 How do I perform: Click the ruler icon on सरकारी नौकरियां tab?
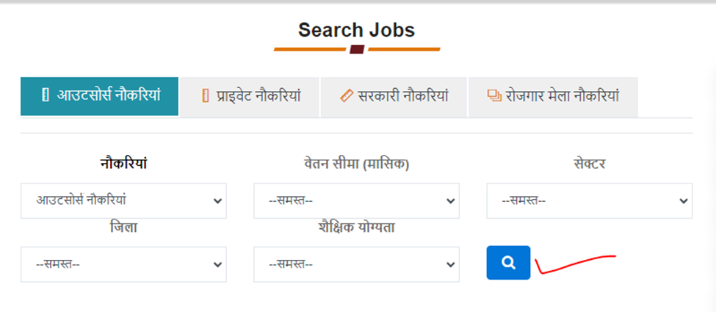pyautogui.click(x=347, y=96)
